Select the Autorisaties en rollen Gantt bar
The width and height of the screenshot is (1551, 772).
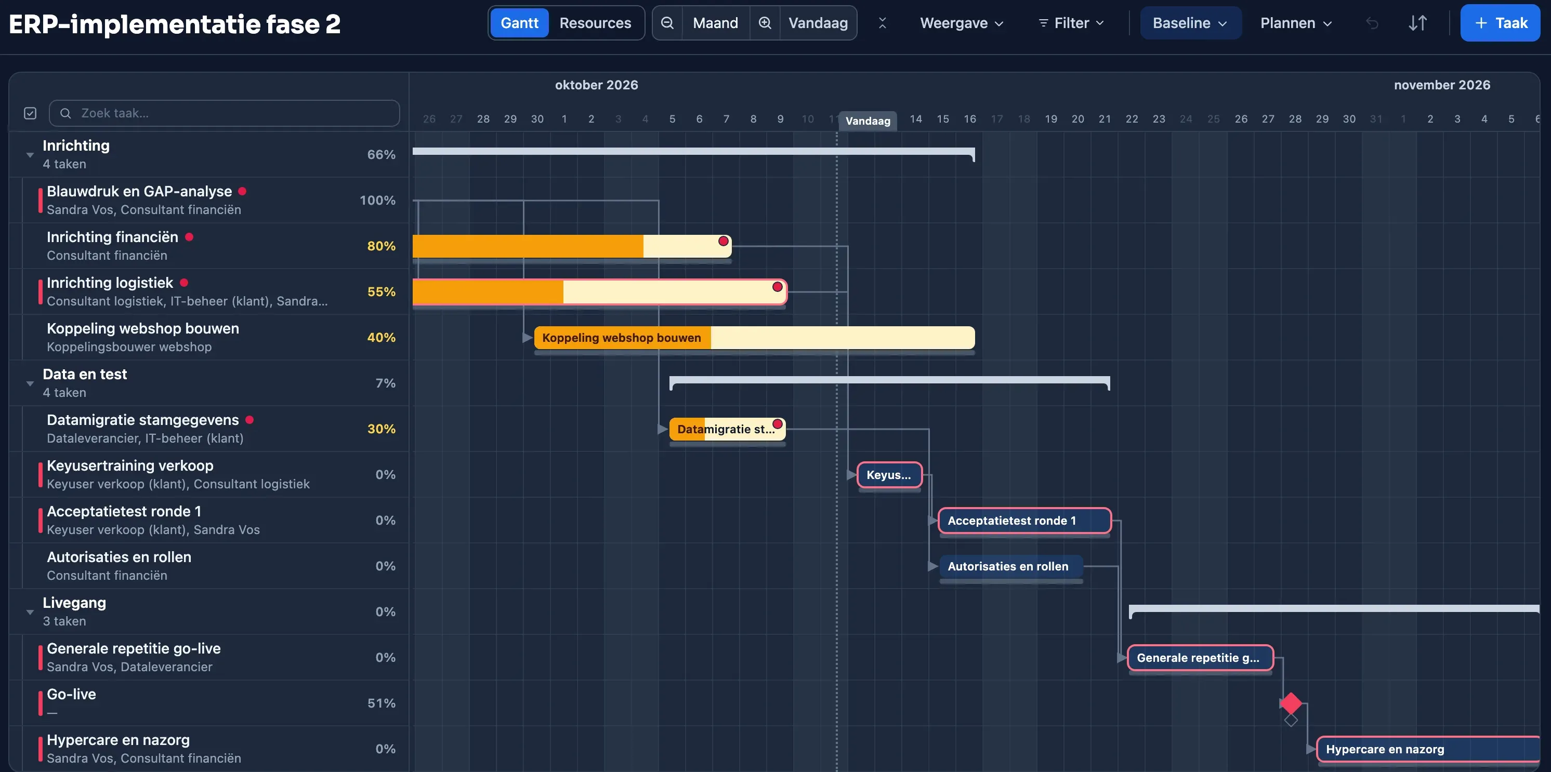click(x=1011, y=566)
